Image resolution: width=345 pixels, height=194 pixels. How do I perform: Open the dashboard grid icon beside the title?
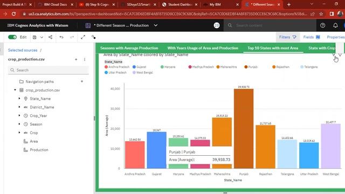tap(88, 25)
